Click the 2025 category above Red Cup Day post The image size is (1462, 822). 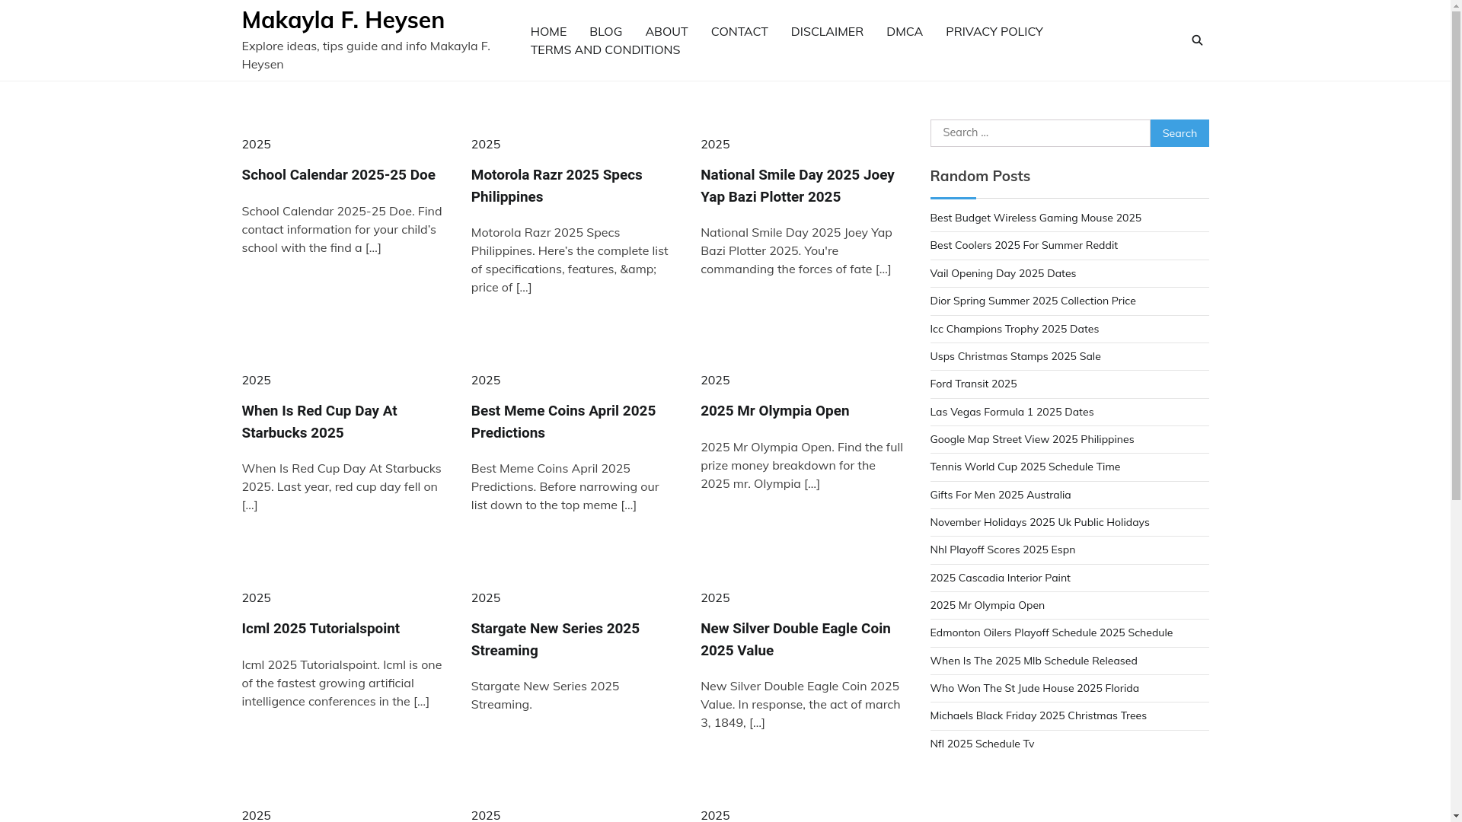click(257, 380)
